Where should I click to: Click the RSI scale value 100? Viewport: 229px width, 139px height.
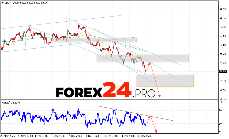point(222,102)
